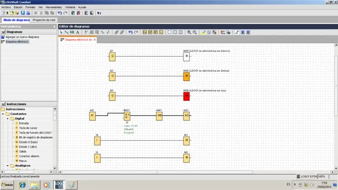Select the Esquema eléctrico1.lsc diagram tab
Viewport: 338px width, 190px height.
(x=79, y=40)
